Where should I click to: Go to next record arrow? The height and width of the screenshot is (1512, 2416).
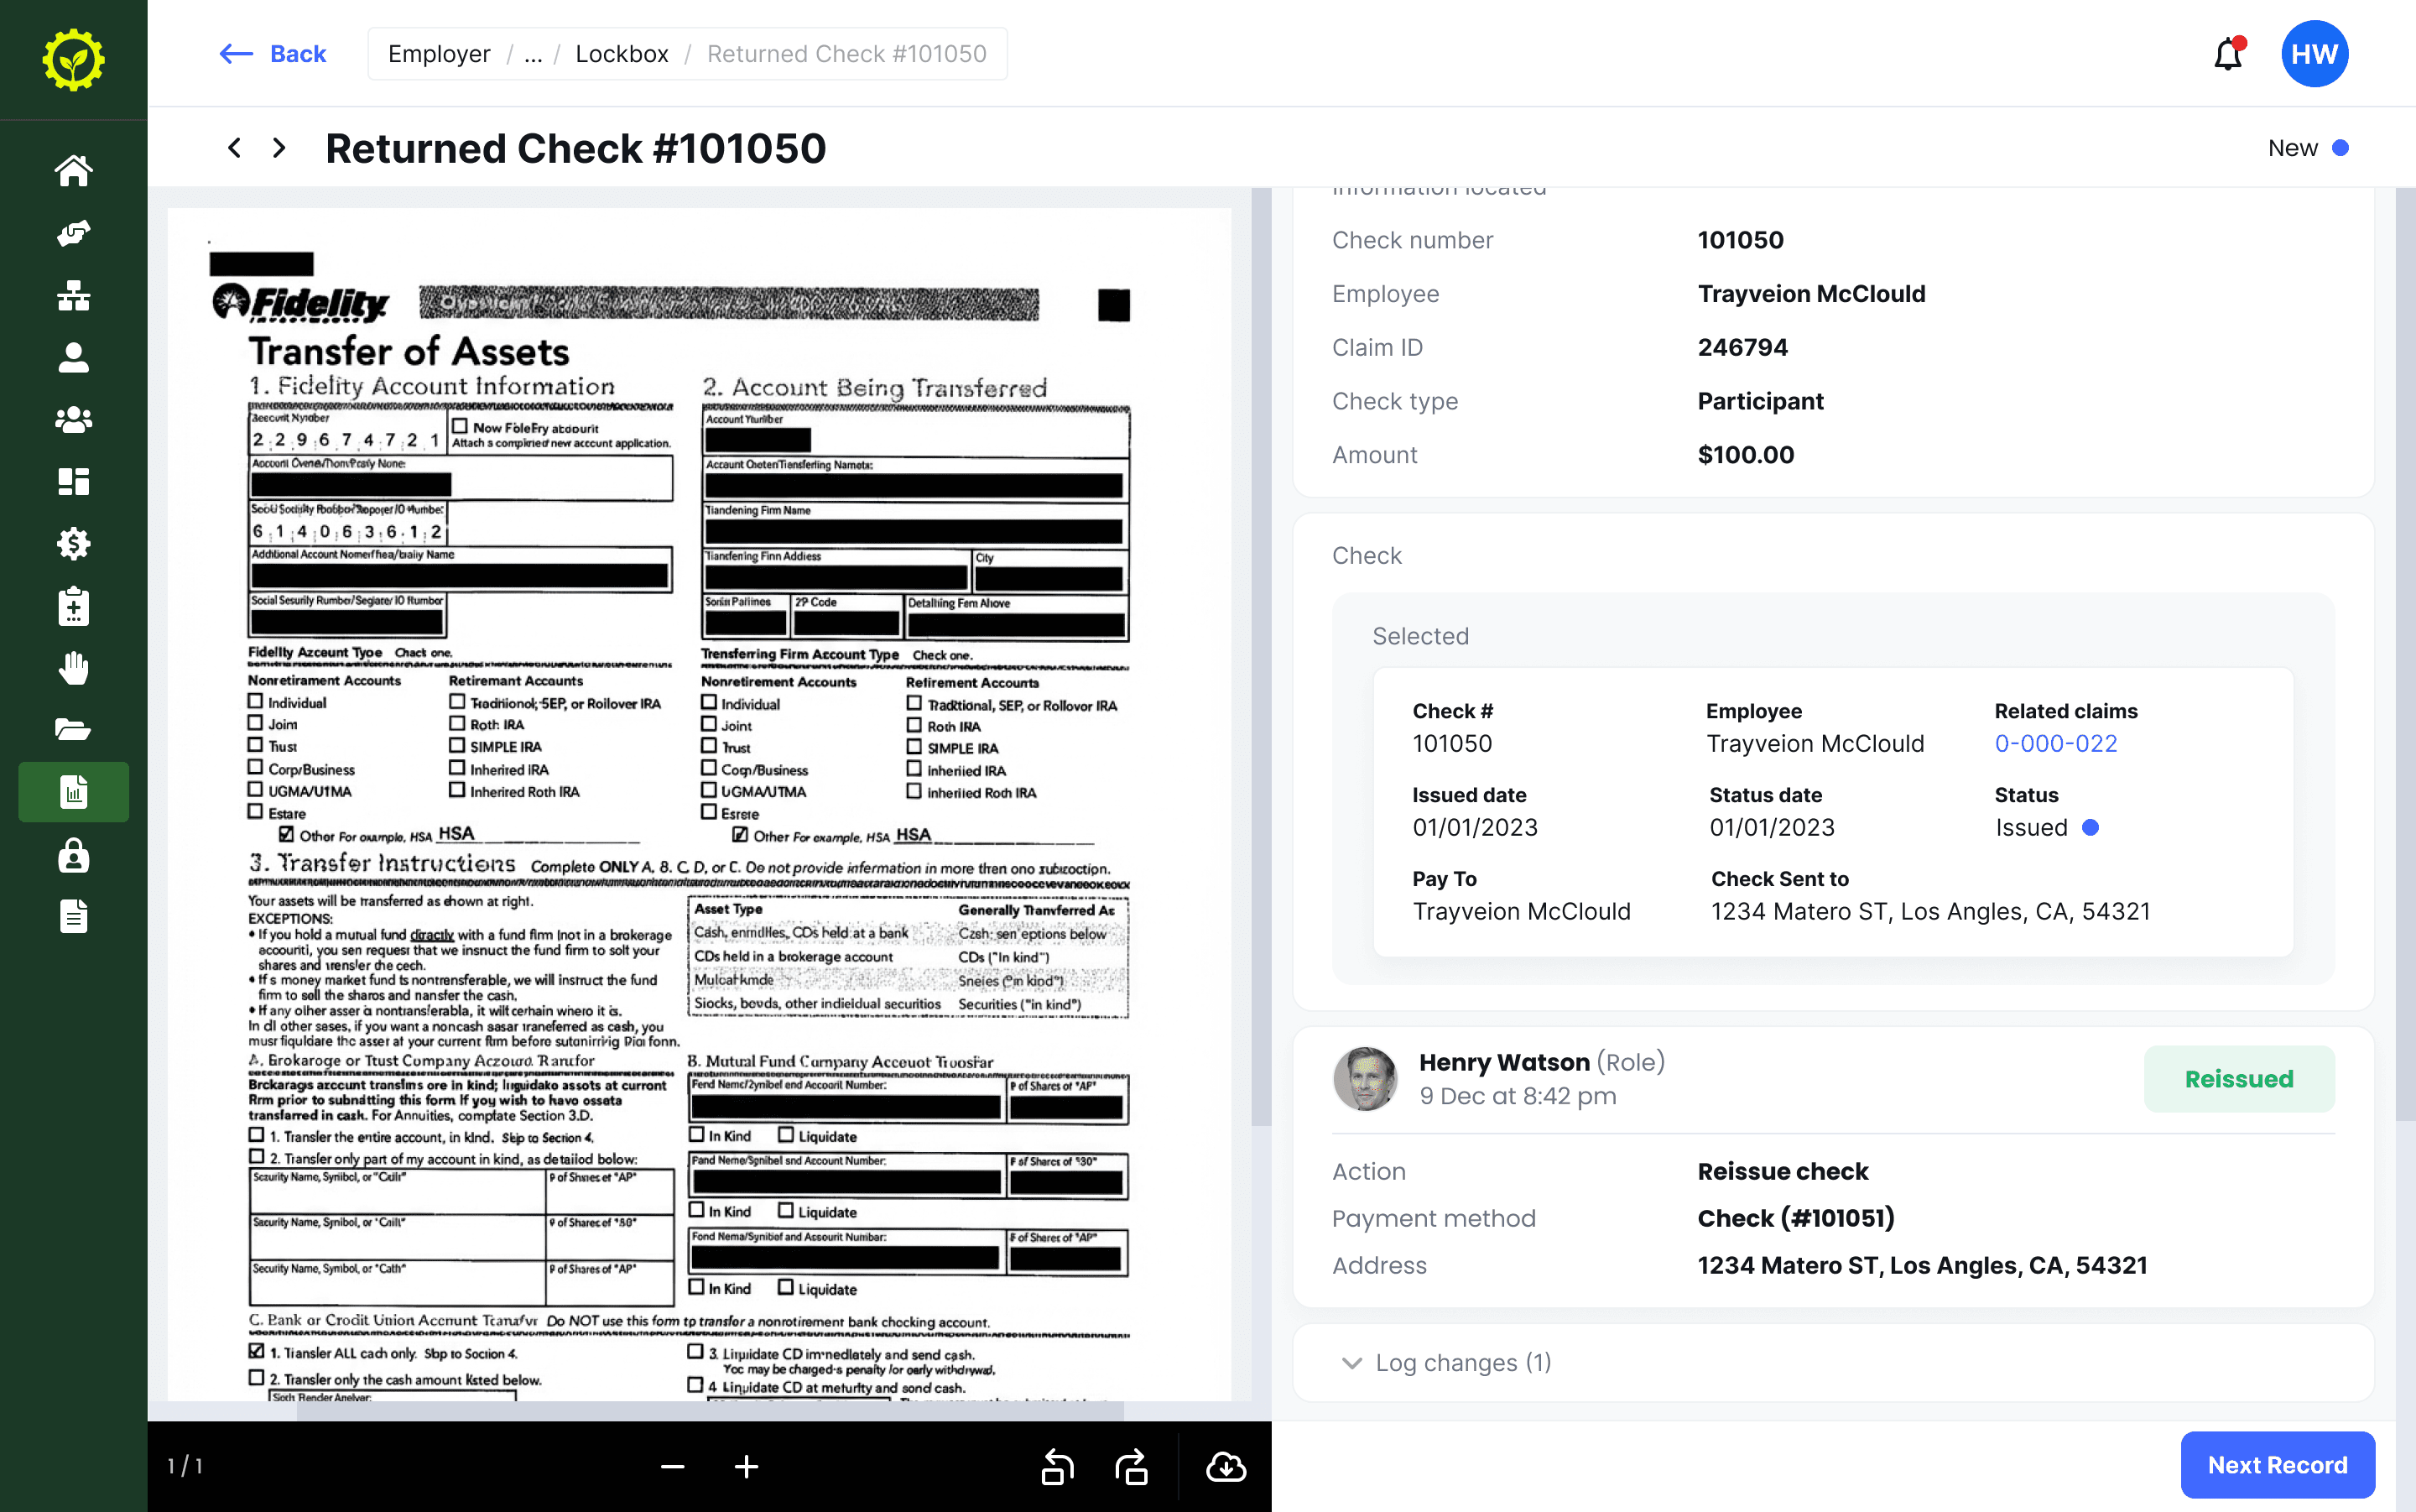279,148
